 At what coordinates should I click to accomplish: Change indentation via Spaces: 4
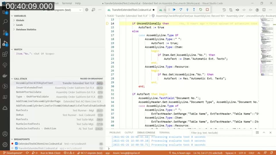click(x=231, y=153)
